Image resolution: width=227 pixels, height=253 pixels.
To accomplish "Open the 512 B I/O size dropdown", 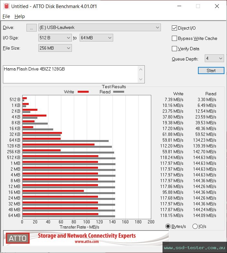I will click(x=55, y=38).
